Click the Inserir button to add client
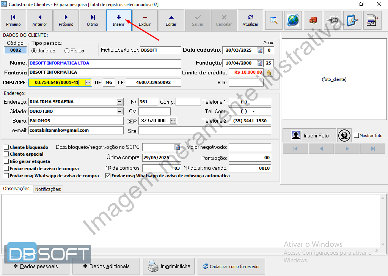This screenshot has width=388, height=276. click(x=119, y=21)
